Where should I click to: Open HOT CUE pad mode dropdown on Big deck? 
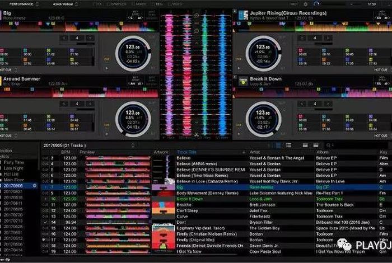tap(9, 70)
